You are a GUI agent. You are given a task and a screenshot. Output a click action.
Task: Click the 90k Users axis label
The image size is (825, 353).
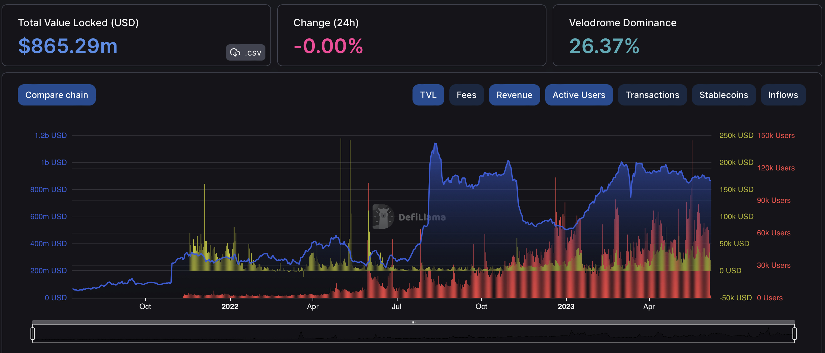click(773, 200)
